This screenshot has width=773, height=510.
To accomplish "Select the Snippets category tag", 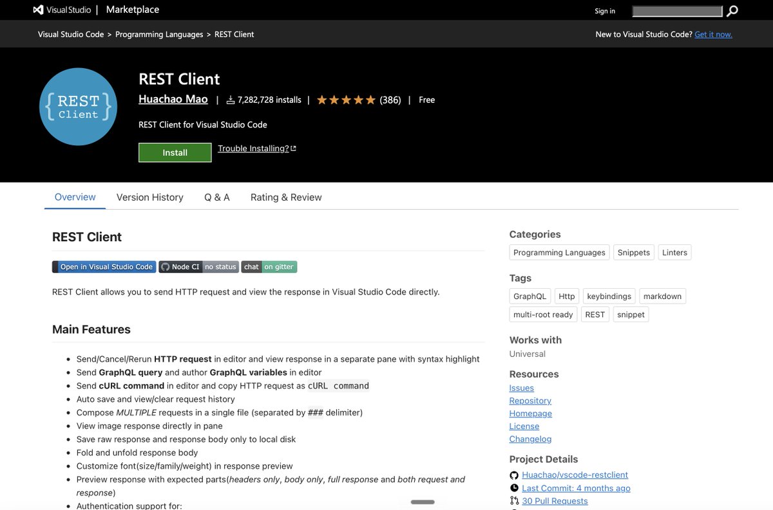I will click(634, 253).
